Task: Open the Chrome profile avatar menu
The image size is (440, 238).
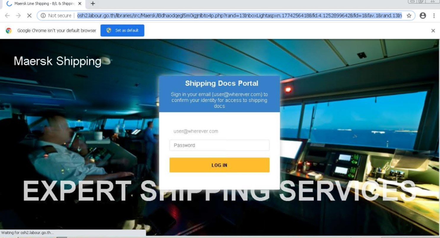Action: point(423,16)
